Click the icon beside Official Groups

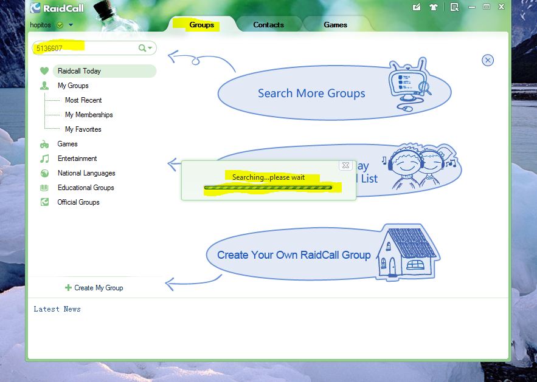click(44, 202)
